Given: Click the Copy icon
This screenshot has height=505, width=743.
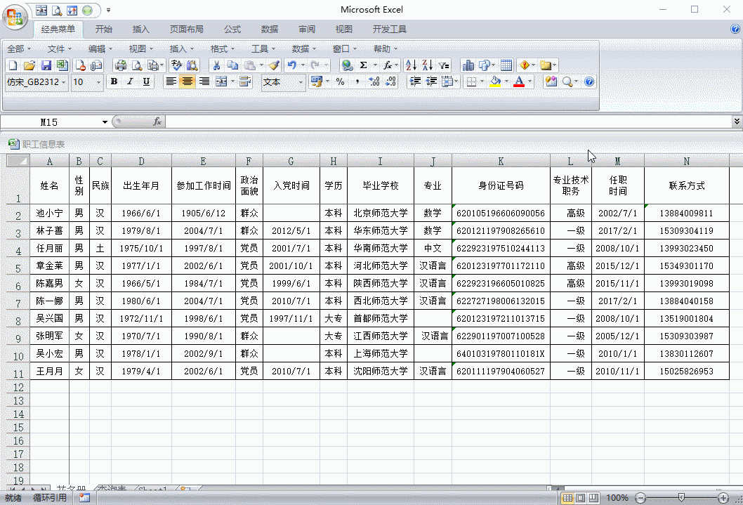Looking at the screenshot, I should [232, 65].
